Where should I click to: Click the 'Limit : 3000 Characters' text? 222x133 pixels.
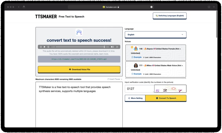pos(153,74)
